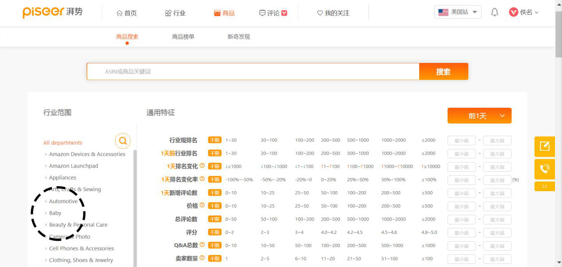Screen dimensions: 562x267
Task: Open the 前1天 time range dropdown
Action: pos(479,116)
